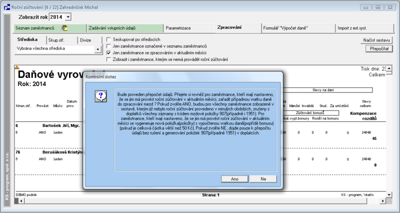400x213 pixels.
Task: Click the Provést column header
Action: pos(42,106)
